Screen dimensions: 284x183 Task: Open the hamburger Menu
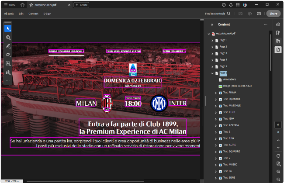(x=10, y=5)
